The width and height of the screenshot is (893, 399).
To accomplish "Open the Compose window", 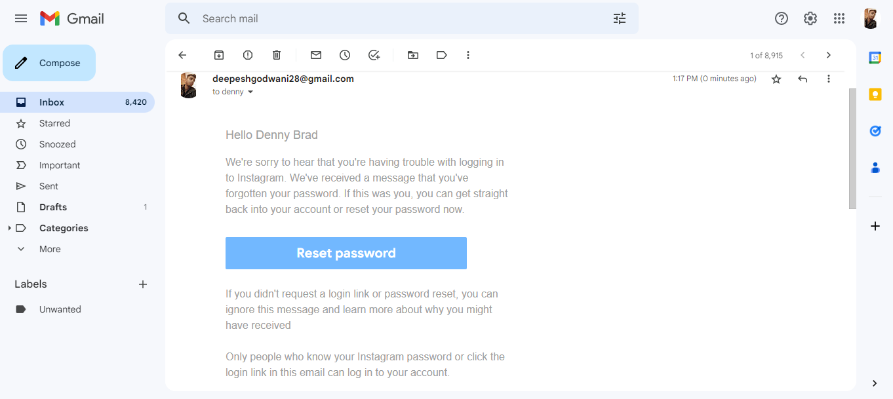I will click(49, 62).
